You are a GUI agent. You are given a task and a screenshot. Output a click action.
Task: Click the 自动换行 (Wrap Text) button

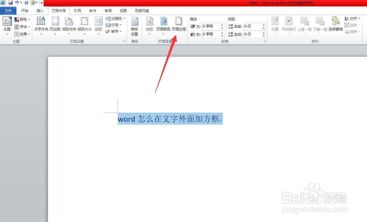tap(289, 26)
